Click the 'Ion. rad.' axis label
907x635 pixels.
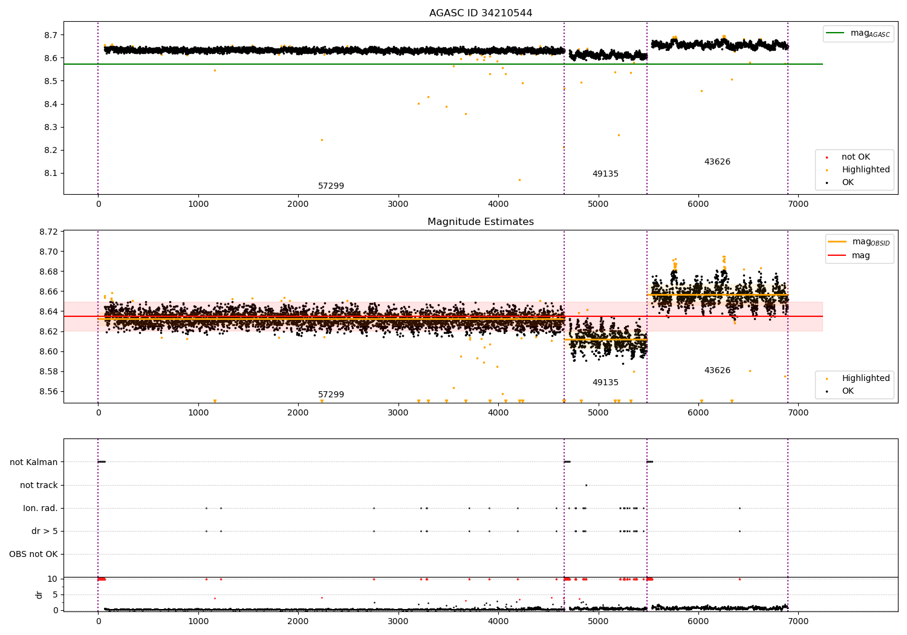pos(41,509)
